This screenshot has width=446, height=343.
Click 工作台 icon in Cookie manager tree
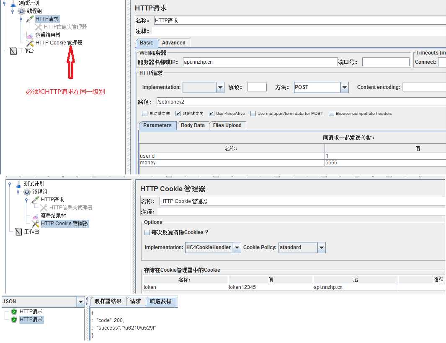(18, 231)
